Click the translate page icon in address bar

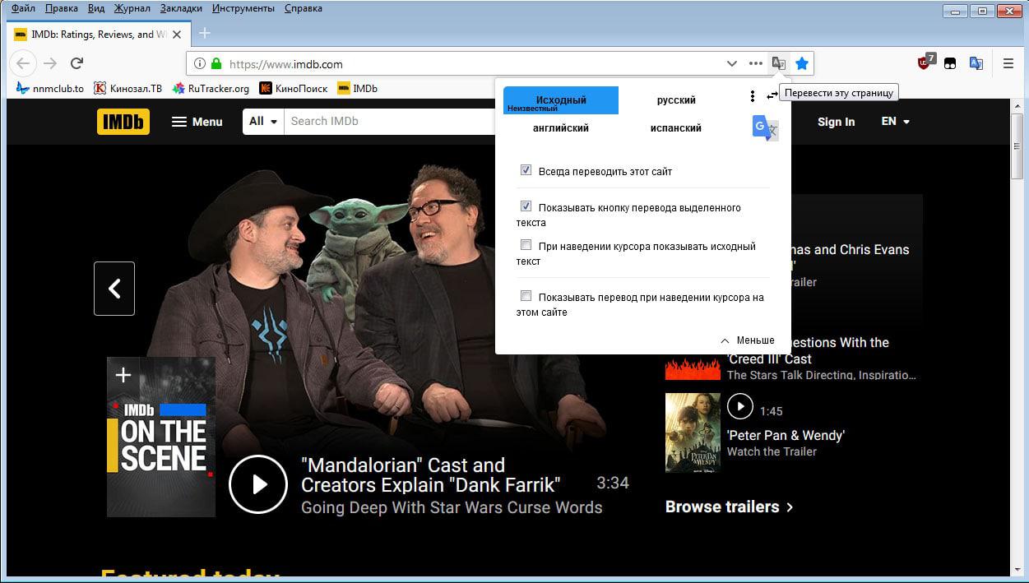pyautogui.click(x=778, y=63)
